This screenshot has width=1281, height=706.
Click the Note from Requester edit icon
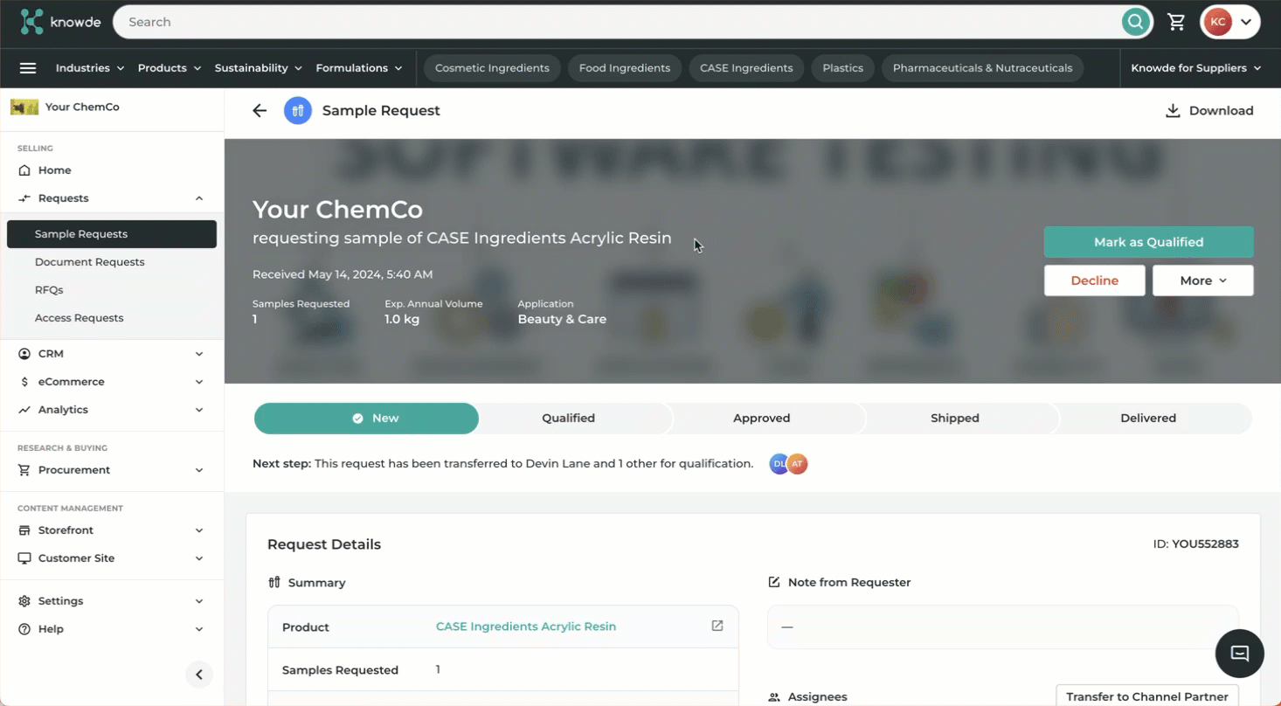[x=774, y=582]
